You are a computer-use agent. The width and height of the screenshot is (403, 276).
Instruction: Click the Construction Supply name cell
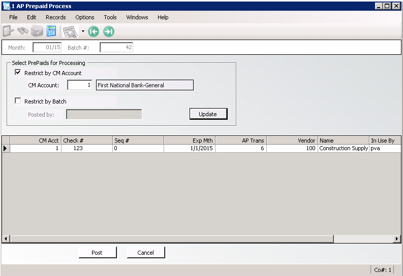click(x=344, y=148)
